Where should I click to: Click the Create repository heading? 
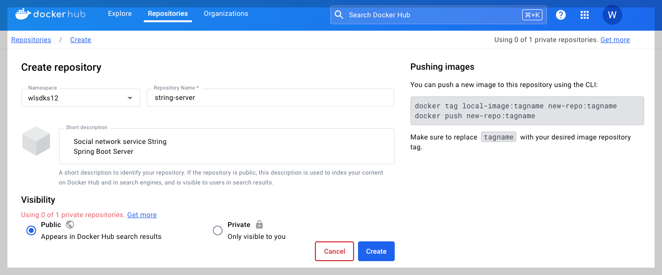click(61, 67)
